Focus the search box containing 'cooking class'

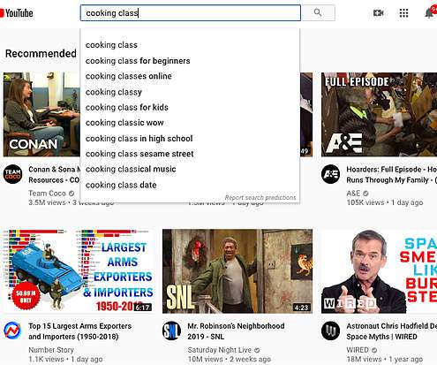(x=191, y=13)
